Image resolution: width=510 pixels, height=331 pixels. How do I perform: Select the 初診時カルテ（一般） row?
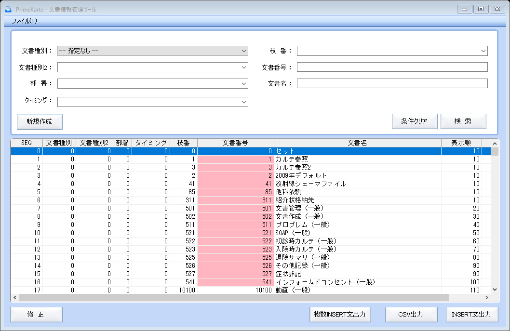point(251,241)
